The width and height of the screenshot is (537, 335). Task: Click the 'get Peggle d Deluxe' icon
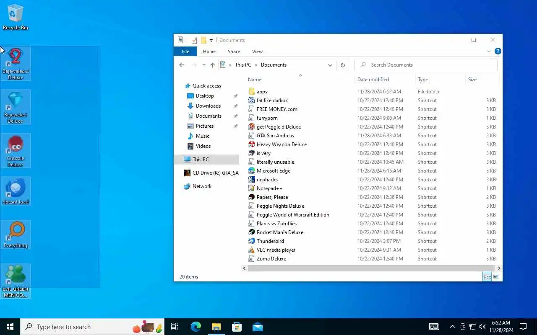pos(252,126)
